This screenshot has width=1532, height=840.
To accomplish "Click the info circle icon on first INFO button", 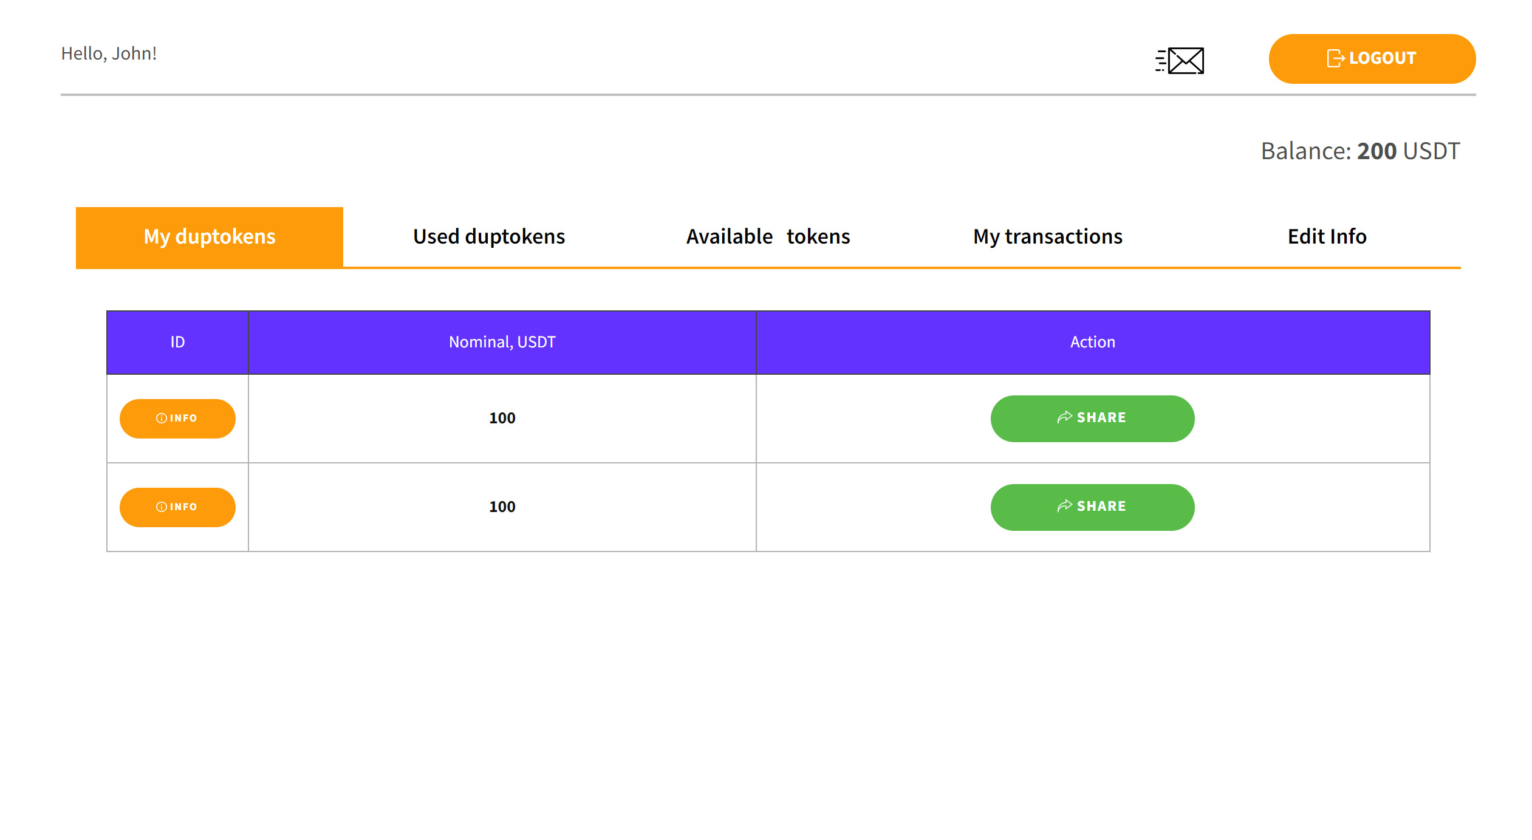I will click(161, 418).
